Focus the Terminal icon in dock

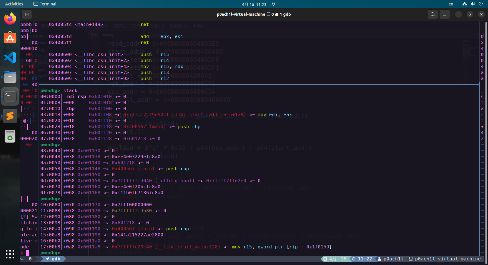(x=10, y=96)
